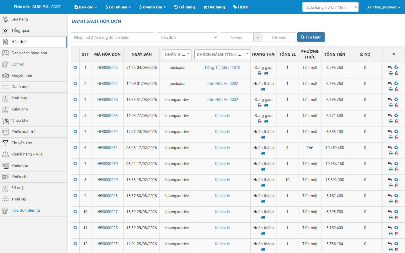Open the Báo cáo menu

coord(86,7)
